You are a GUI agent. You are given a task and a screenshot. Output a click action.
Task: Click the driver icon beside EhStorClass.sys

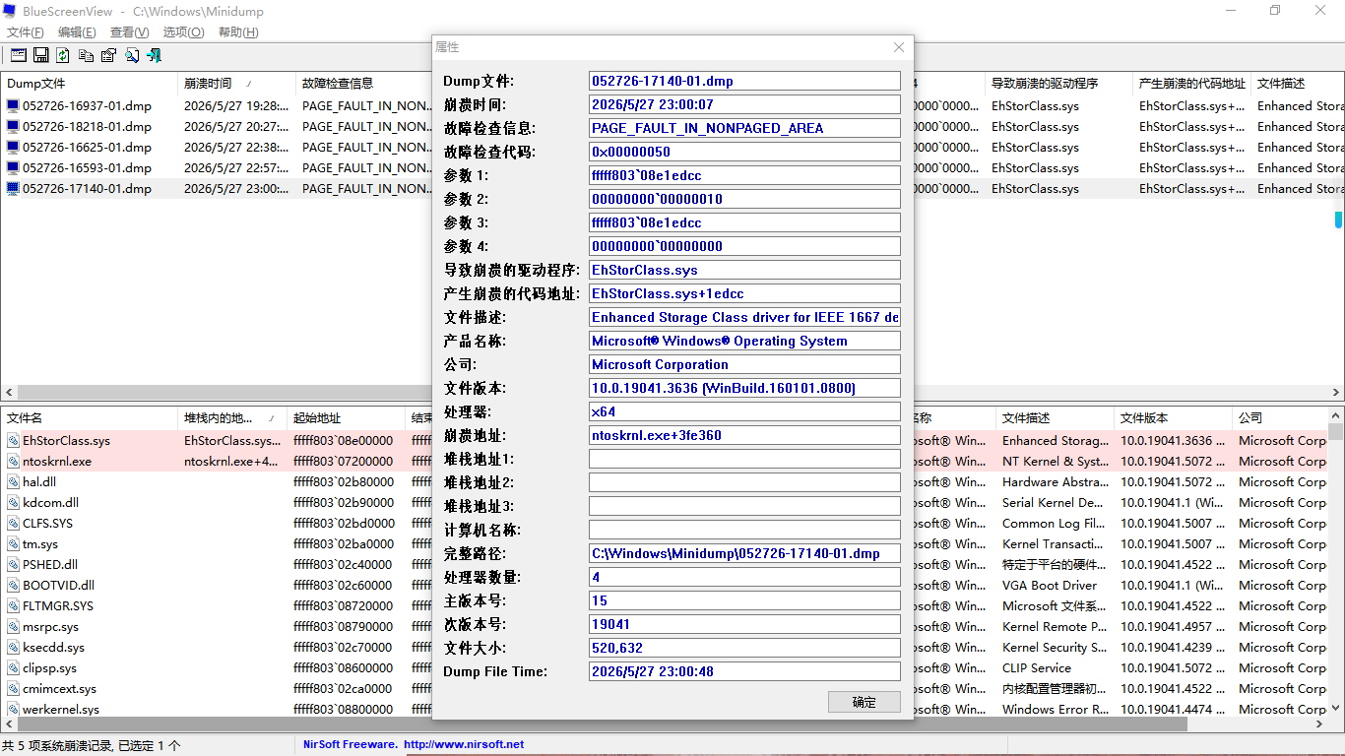point(13,441)
